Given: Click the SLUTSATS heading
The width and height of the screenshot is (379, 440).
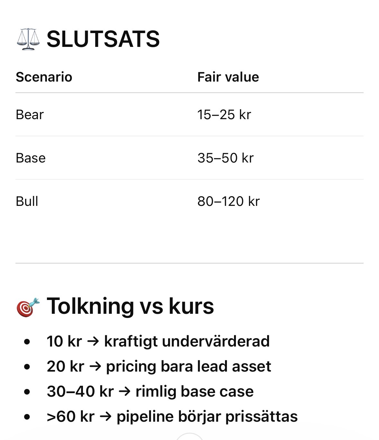Looking at the screenshot, I should pyautogui.click(x=103, y=39).
